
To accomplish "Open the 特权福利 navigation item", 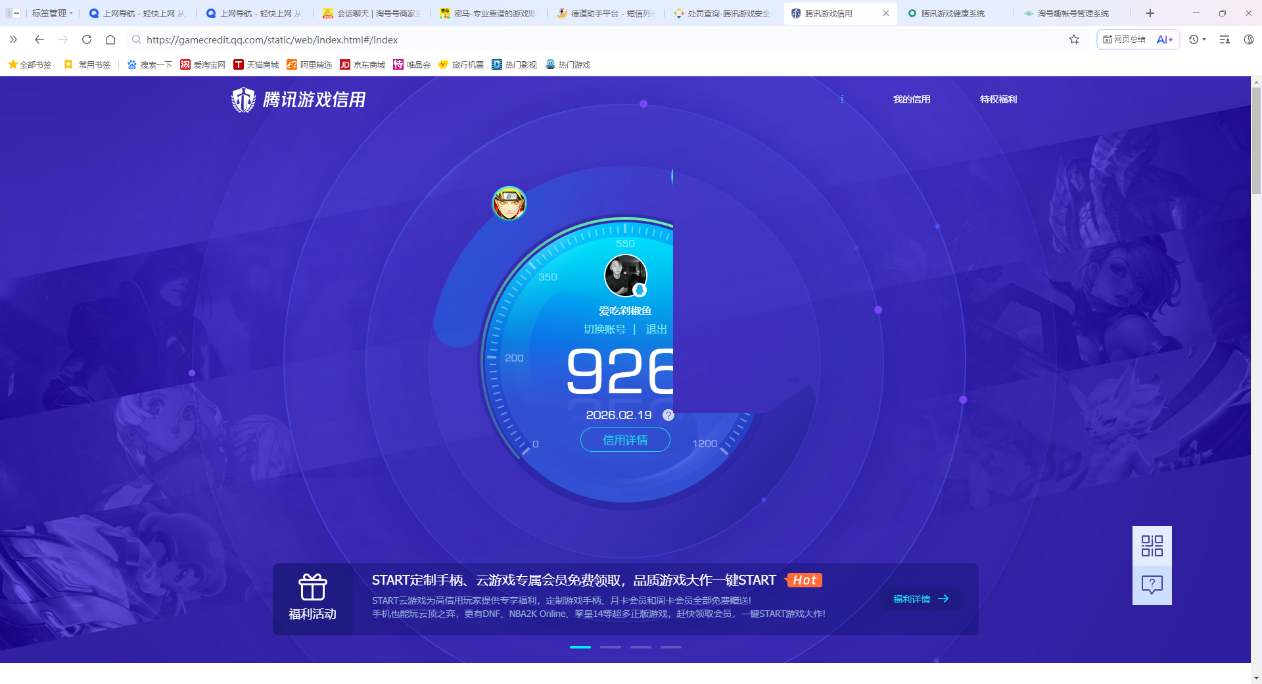I will (998, 99).
